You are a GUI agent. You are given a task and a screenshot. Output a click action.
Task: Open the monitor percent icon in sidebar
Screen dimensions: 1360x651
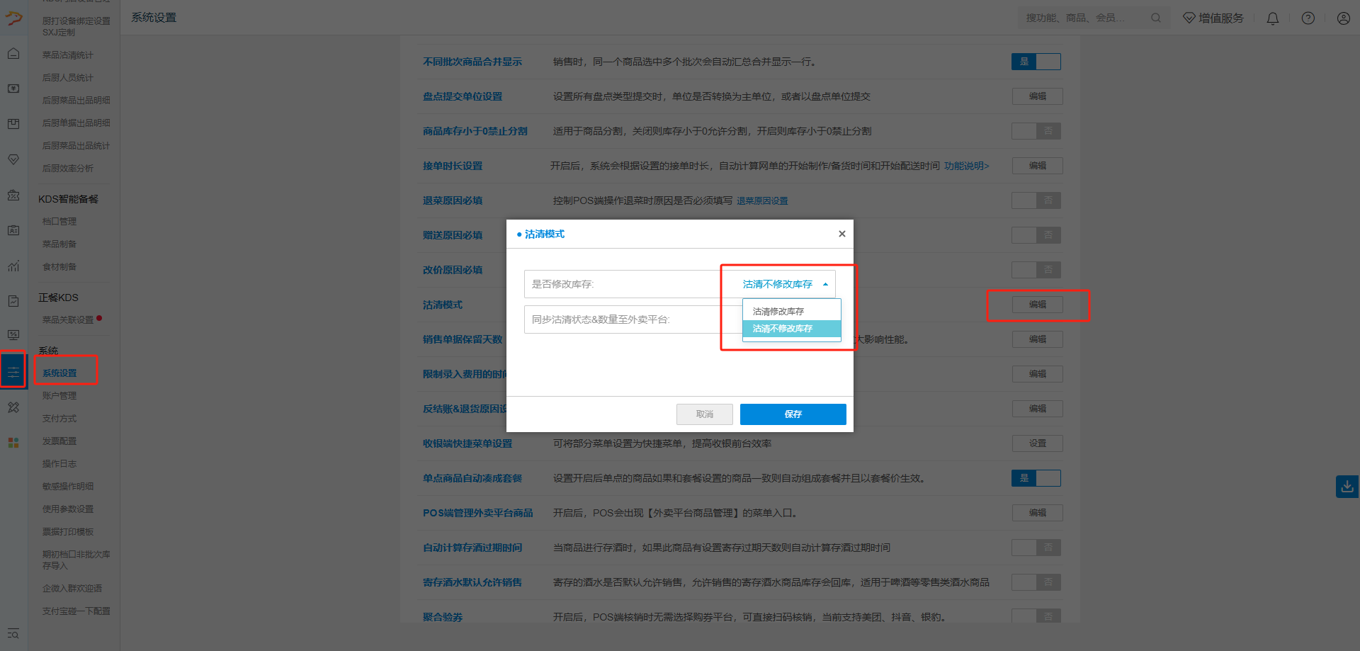pos(13,334)
